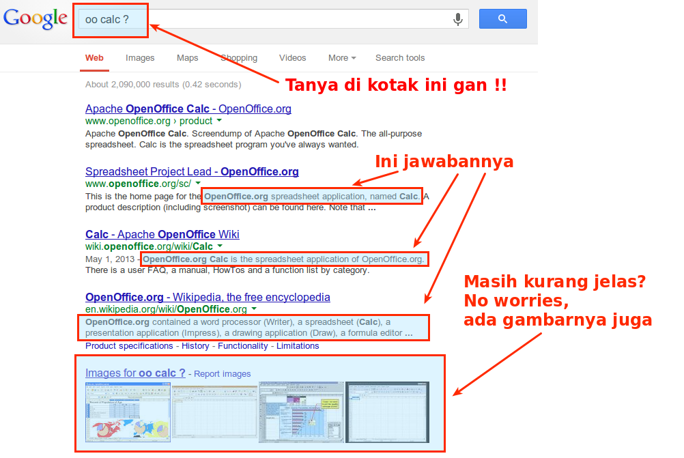Expand arrow beside www.openoffice.org/sc/ URL
The width and height of the screenshot is (684, 458).
(x=198, y=184)
